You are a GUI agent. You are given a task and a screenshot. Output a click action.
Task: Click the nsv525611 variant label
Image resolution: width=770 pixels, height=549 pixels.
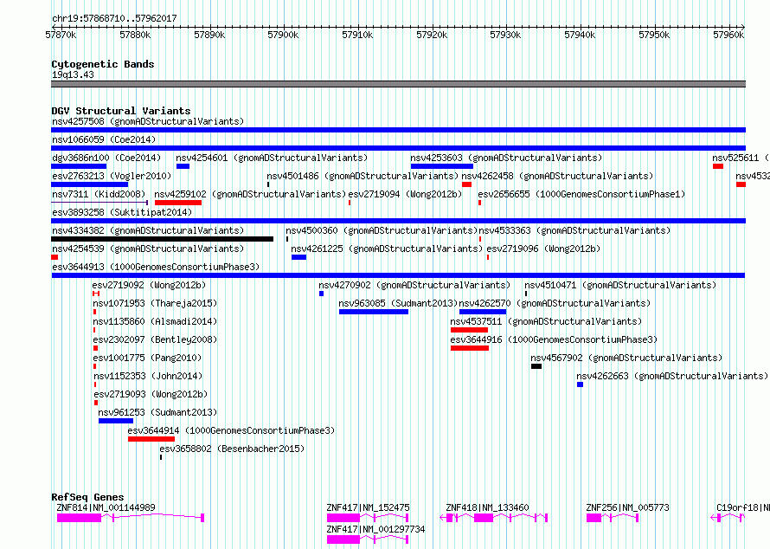pos(741,158)
